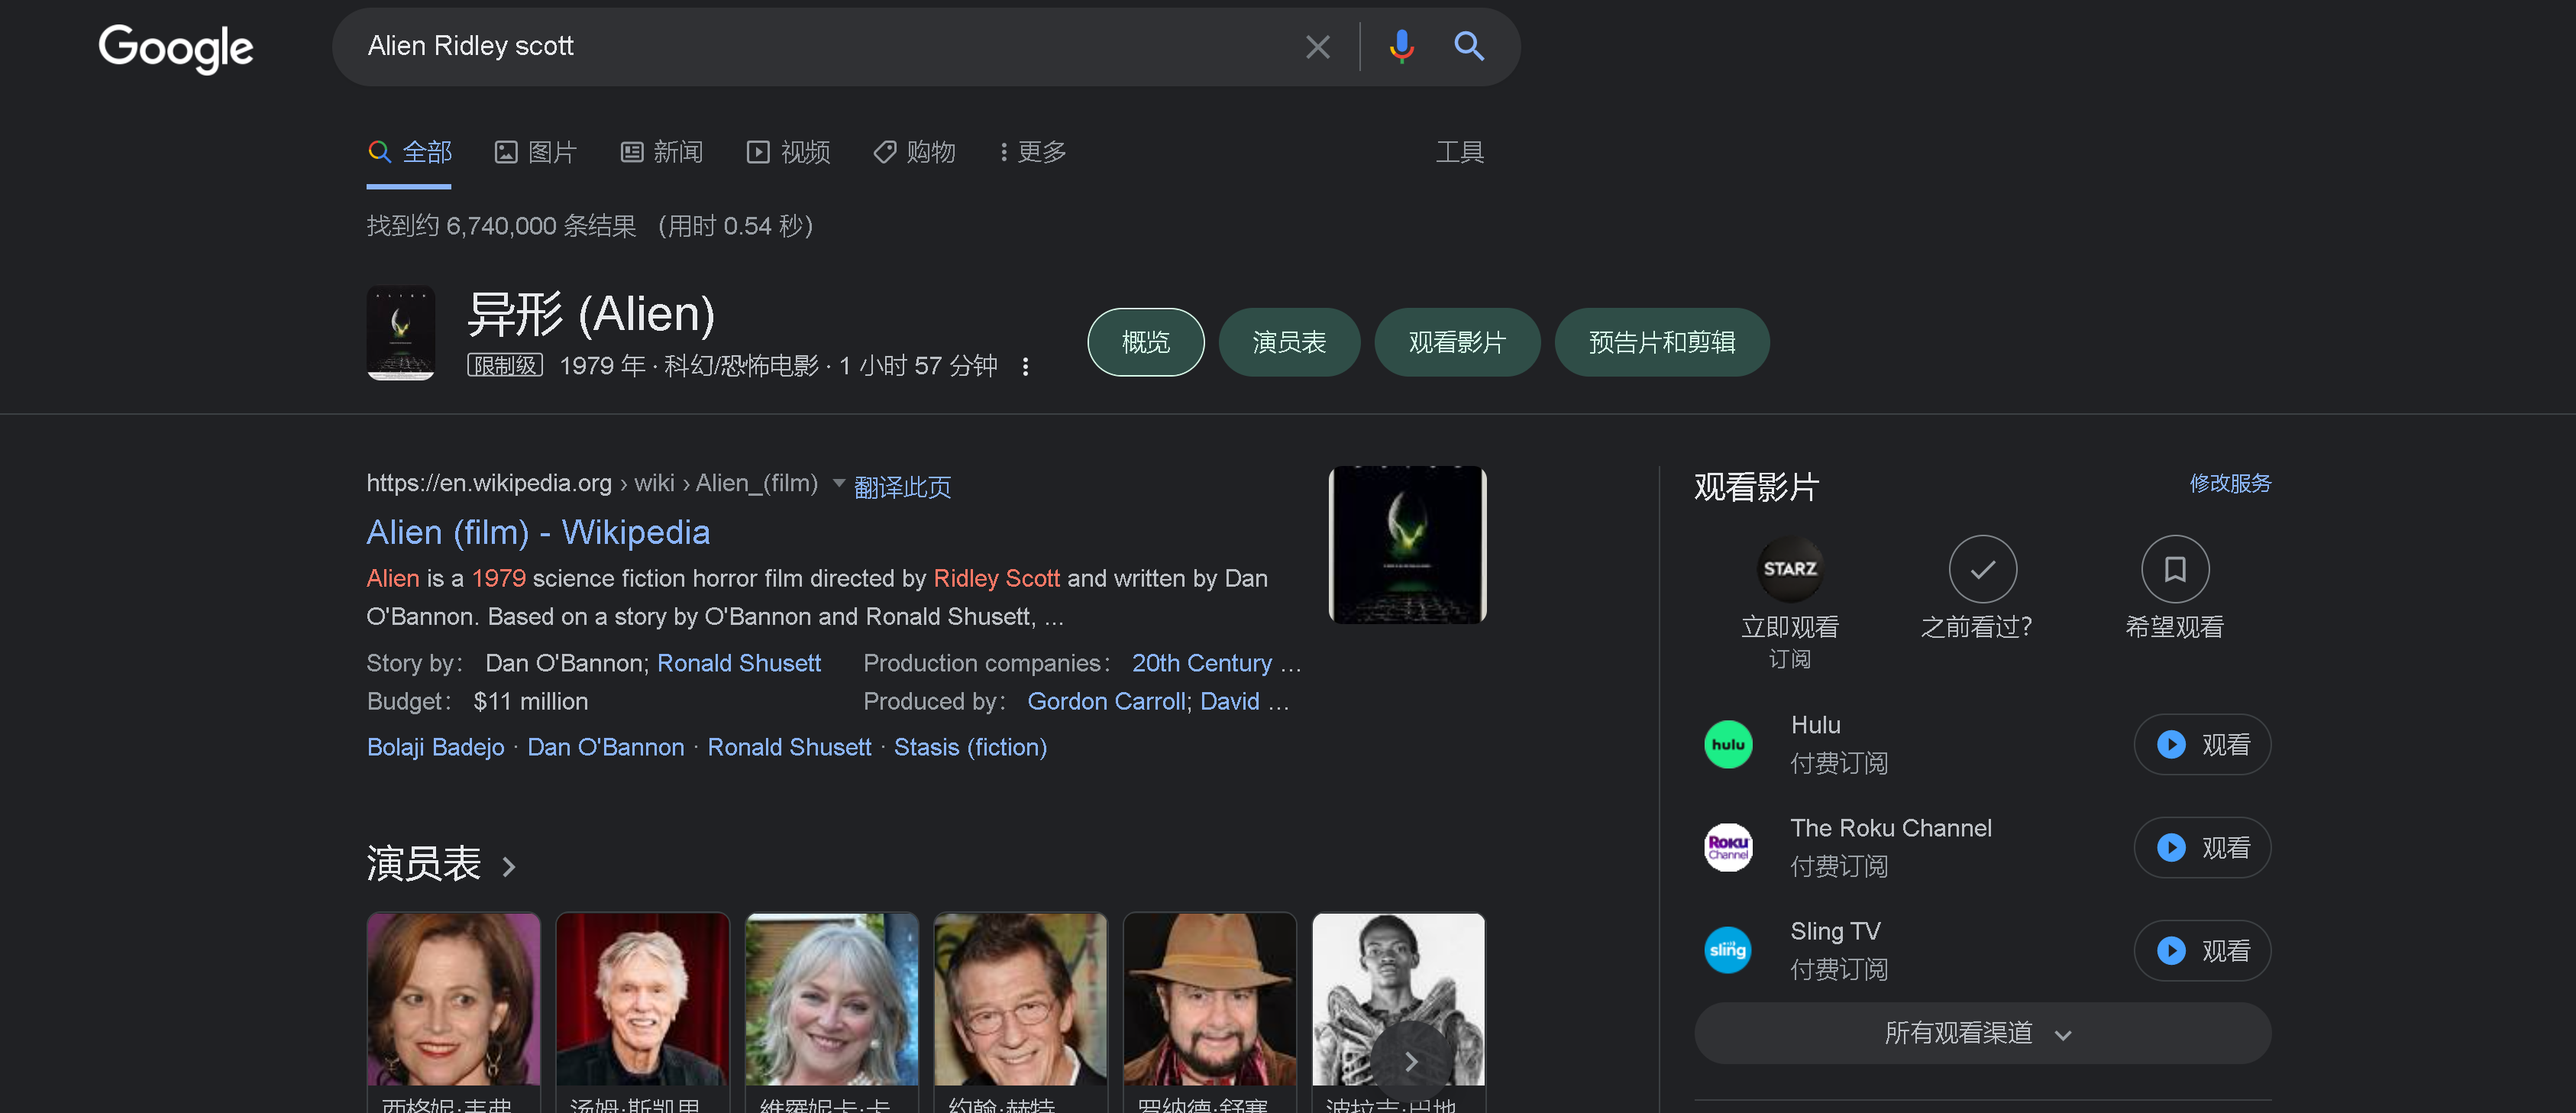This screenshot has height=1113, width=2576.
Task: Open 20th Century production company link
Action: (x=1202, y=663)
